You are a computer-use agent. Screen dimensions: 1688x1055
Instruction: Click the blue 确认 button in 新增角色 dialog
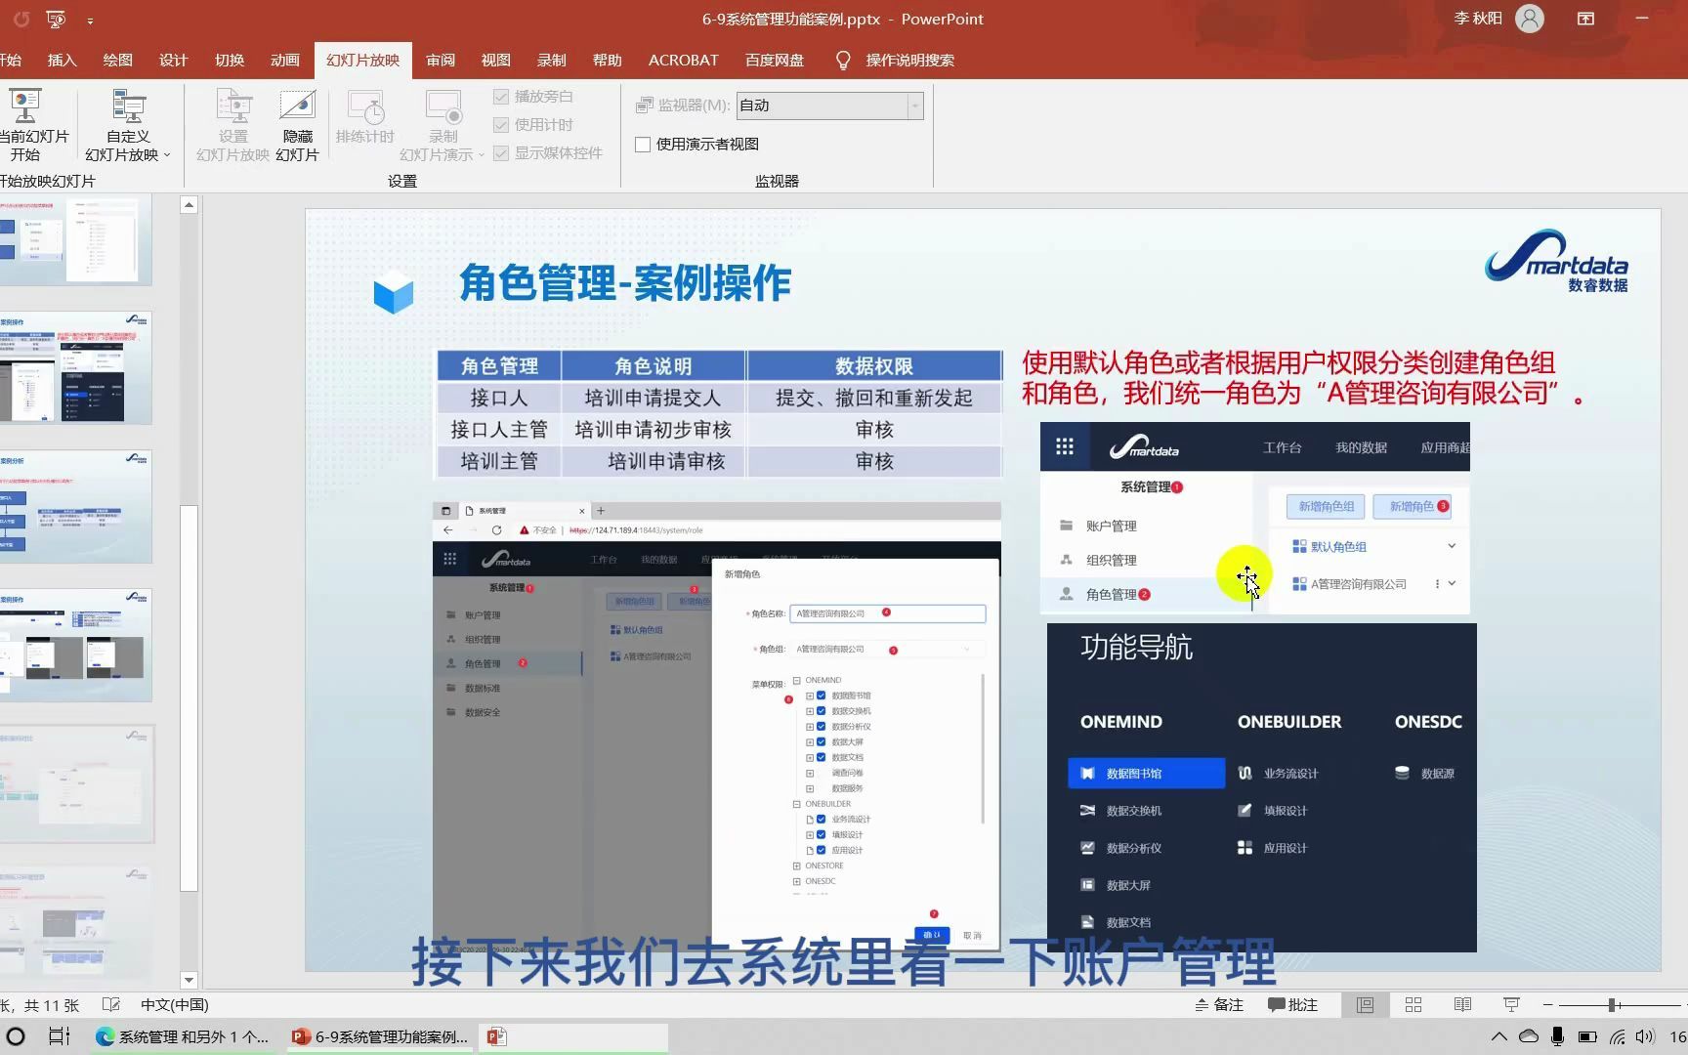click(x=931, y=935)
